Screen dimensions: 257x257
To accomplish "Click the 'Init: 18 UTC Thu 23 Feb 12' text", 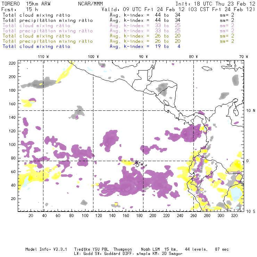I will (x=215, y=4).
